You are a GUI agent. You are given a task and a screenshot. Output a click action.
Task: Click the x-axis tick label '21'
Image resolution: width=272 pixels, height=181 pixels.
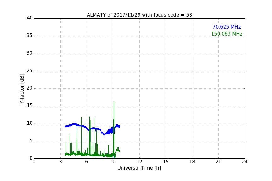[x=218, y=162]
